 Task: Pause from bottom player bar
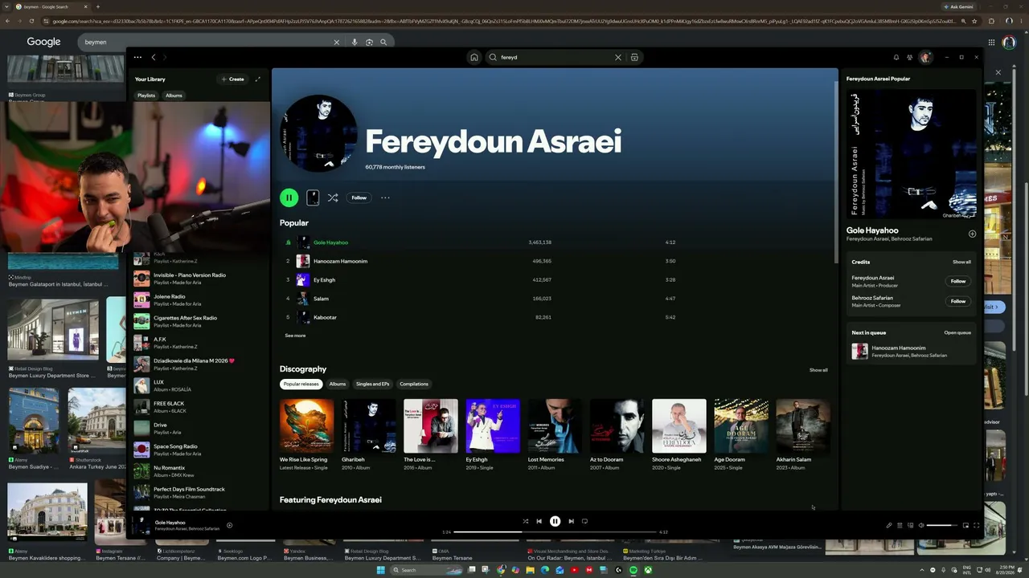pos(555,521)
